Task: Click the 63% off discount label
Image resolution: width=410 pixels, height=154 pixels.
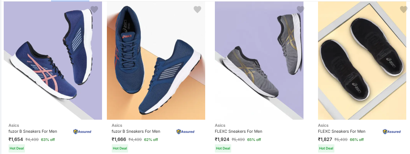Action: pyautogui.click(x=48, y=140)
